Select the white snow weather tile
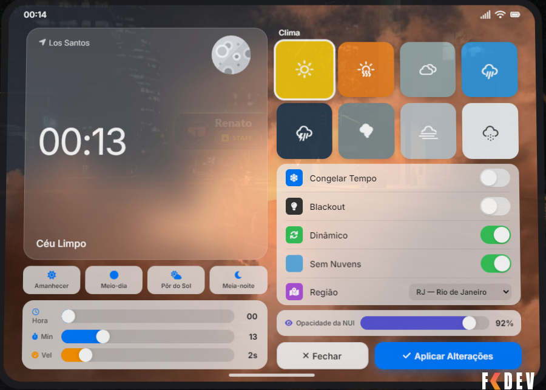Screen dimensions: 546x390 pos(490,131)
